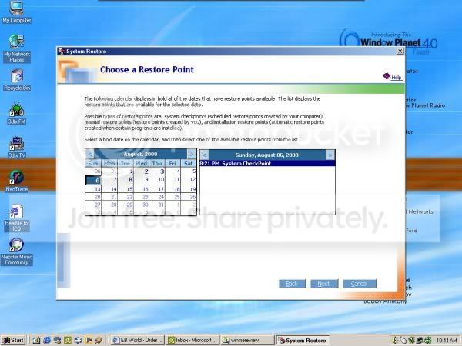Image resolution: width=462 pixels, height=346 pixels.
Task: Select the highlighted date 6 in the calendar
Action: click(93, 180)
